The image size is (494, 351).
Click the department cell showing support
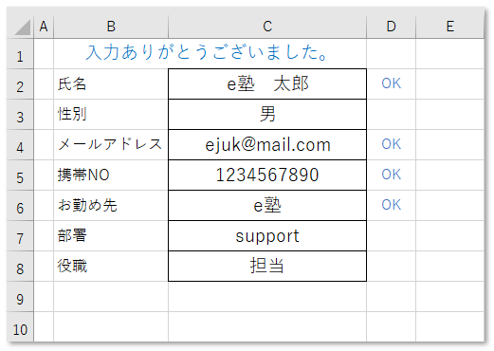tap(267, 236)
